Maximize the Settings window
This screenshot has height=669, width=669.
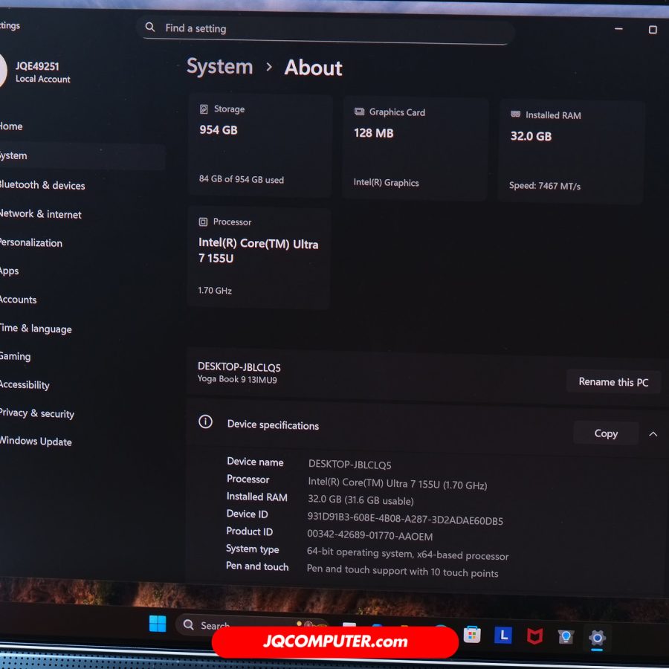coord(653,30)
